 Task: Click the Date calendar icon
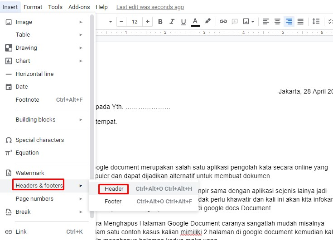[x=9, y=87]
